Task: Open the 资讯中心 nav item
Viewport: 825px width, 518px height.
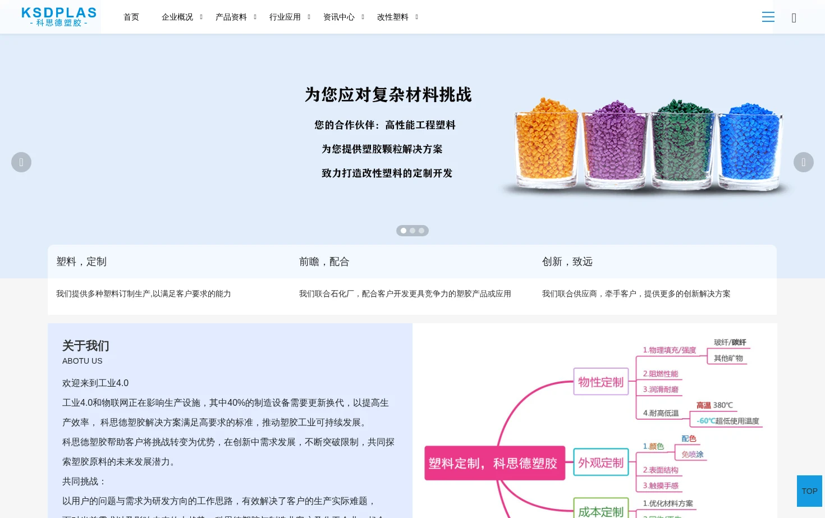Action: (x=339, y=17)
